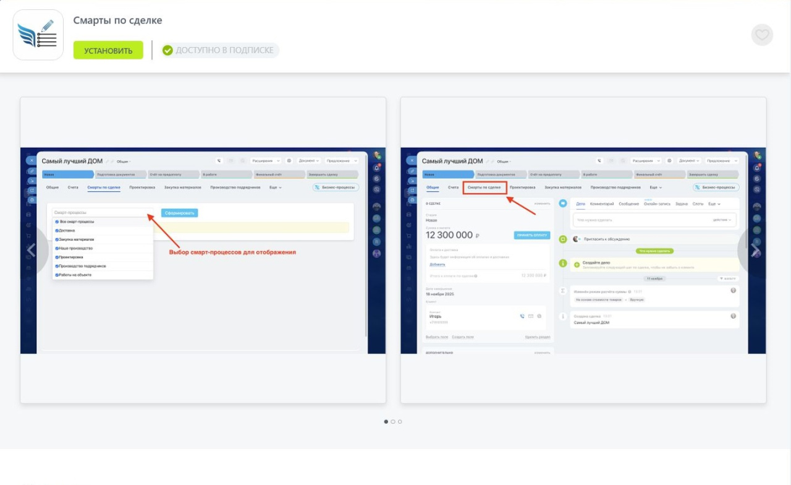Add the app to favorites with the heart icon

pyautogui.click(x=762, y=35)
